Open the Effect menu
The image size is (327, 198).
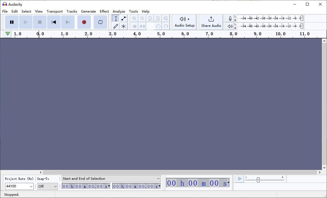pyautogui.click(x=104, y=11)
